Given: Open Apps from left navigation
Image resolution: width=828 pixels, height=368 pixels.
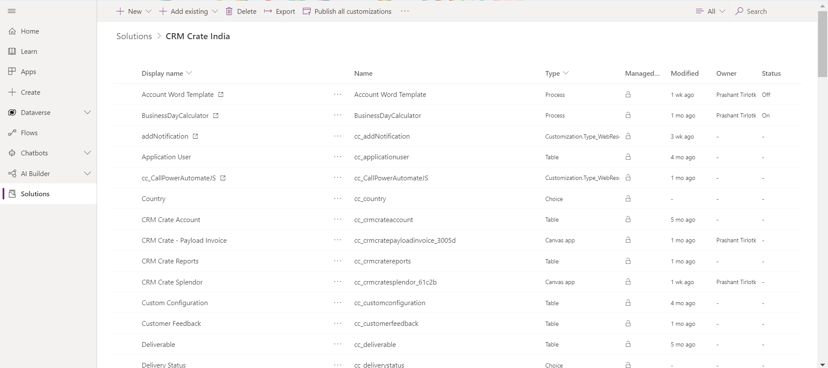Looking at the screenshot, I should tap(28, 71).
